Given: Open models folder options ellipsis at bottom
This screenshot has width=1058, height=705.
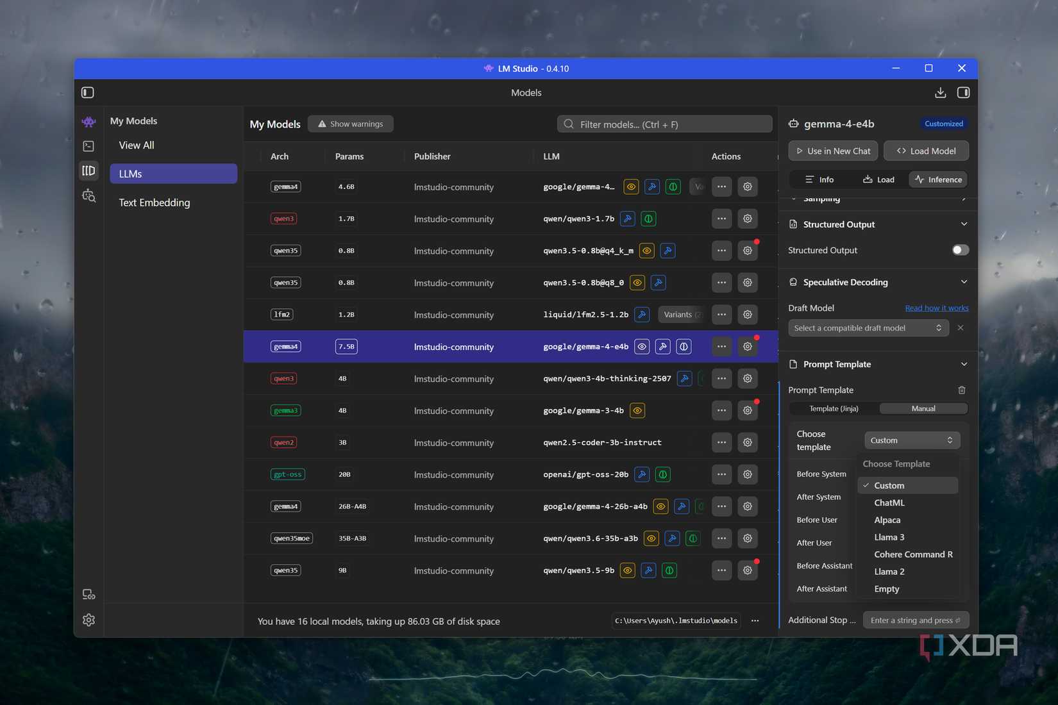Looking at the screenshot, I should coord(755,620).
